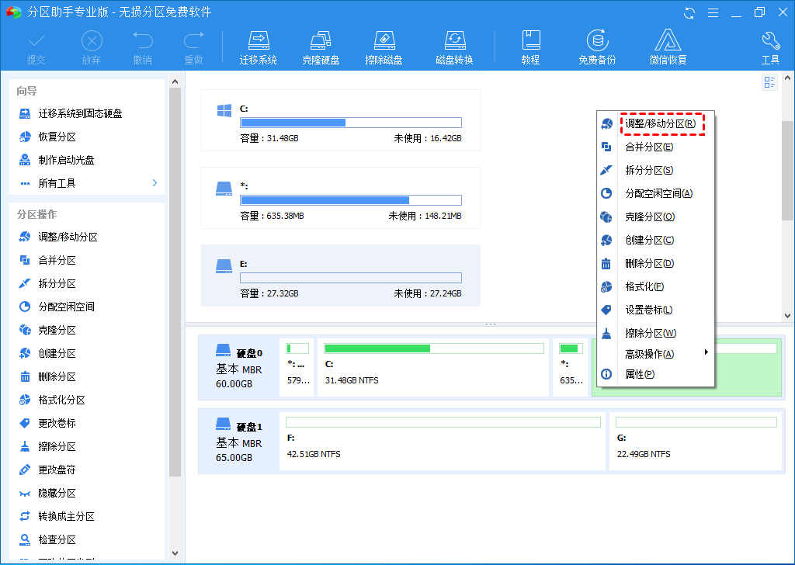Choose 格式化(F) from the context menu
The height and width of the screenshot is (565, 795).
[x=655, y=287]
